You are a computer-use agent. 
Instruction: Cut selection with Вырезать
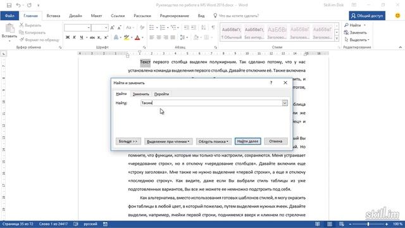click(30, 25)
